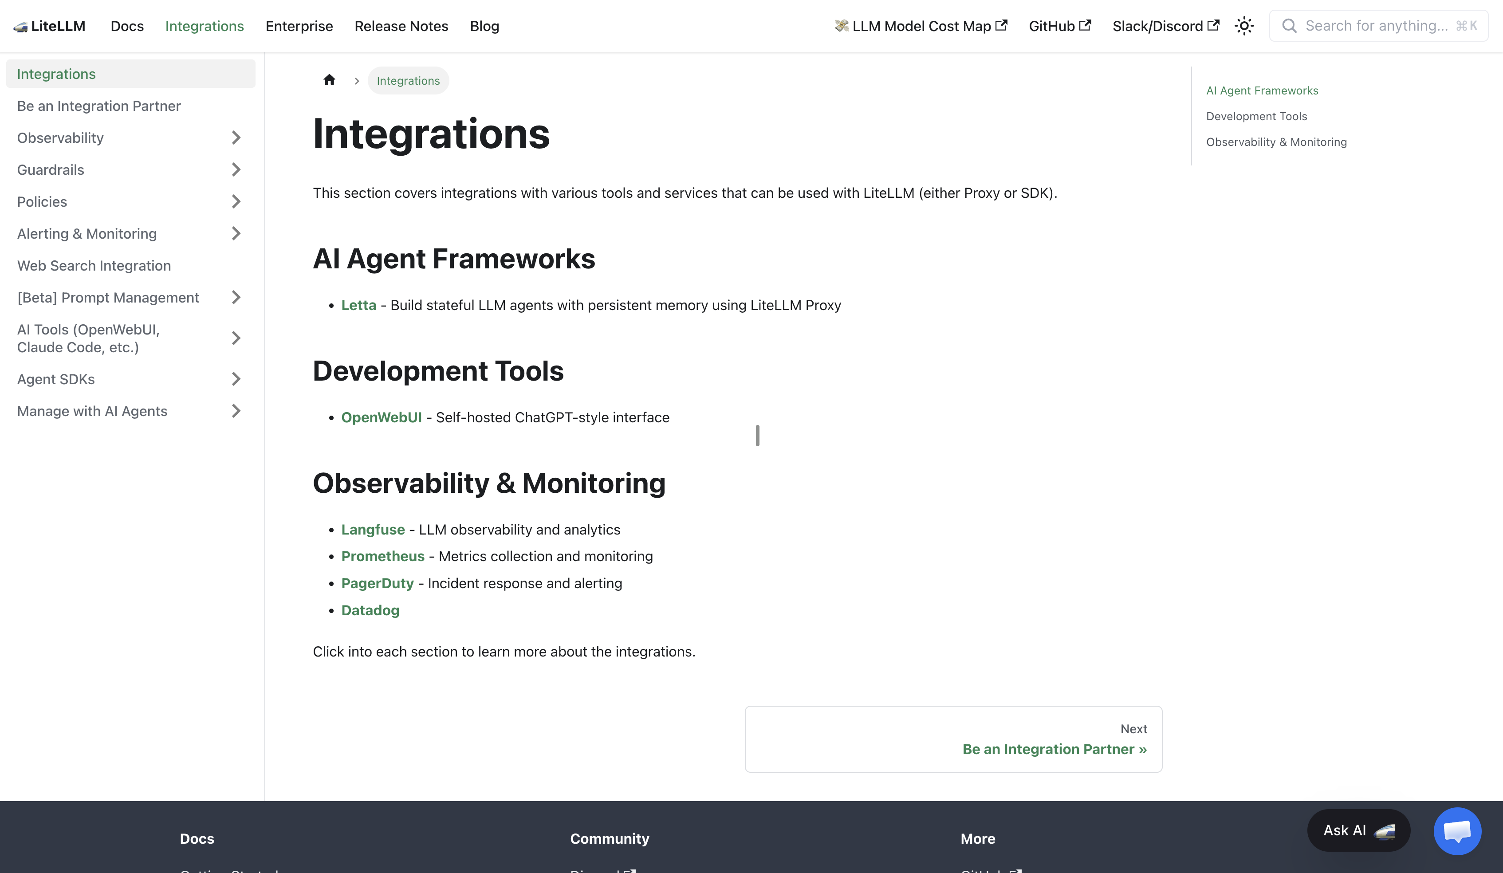The image size is (1503, 873).
Task: Click the search magnifier icon
Action: (x=1289, y=26)
